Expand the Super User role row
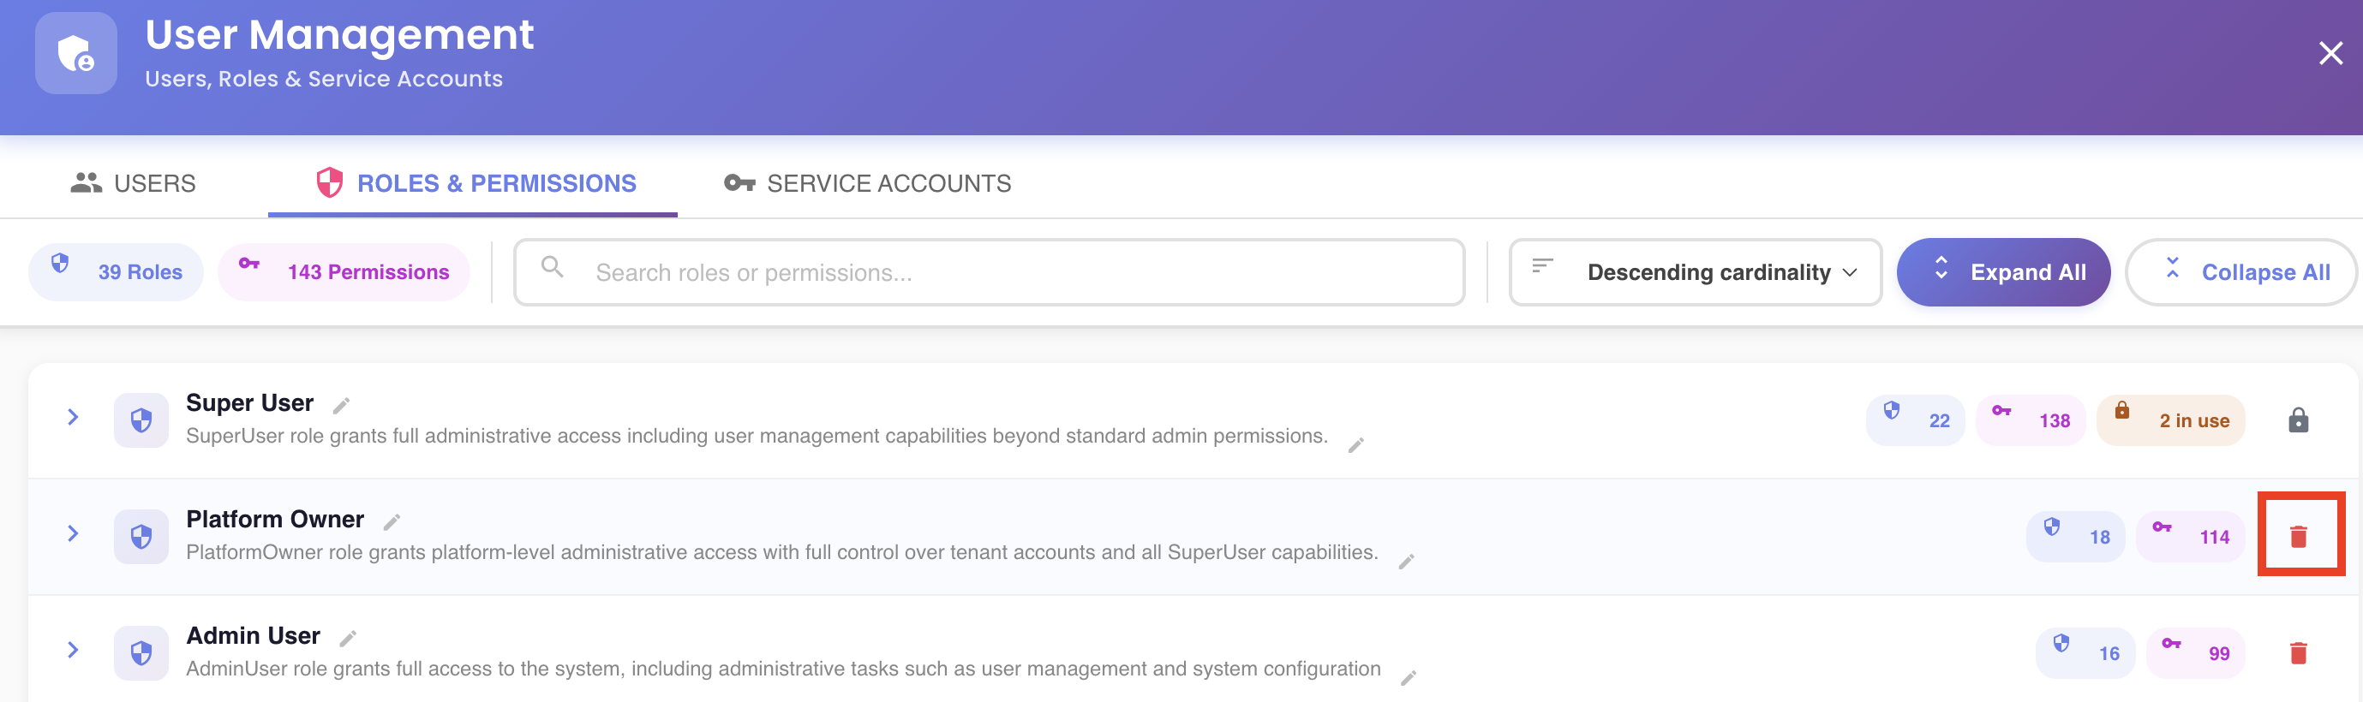The width and height of the screenshot is (2363, 702). [73, 417]
